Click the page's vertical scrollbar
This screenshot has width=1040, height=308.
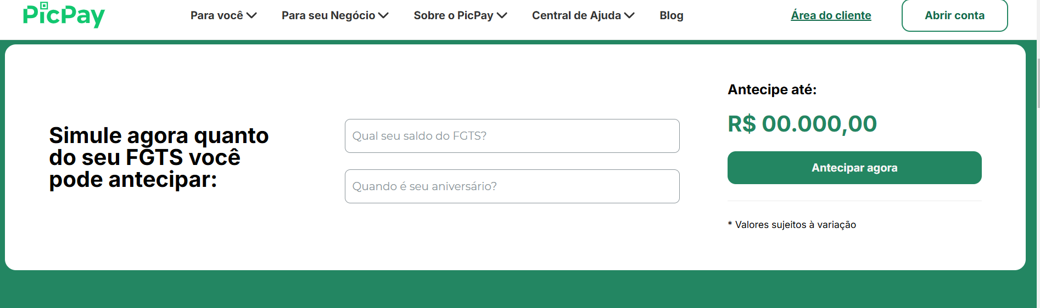coord(1038,82)
